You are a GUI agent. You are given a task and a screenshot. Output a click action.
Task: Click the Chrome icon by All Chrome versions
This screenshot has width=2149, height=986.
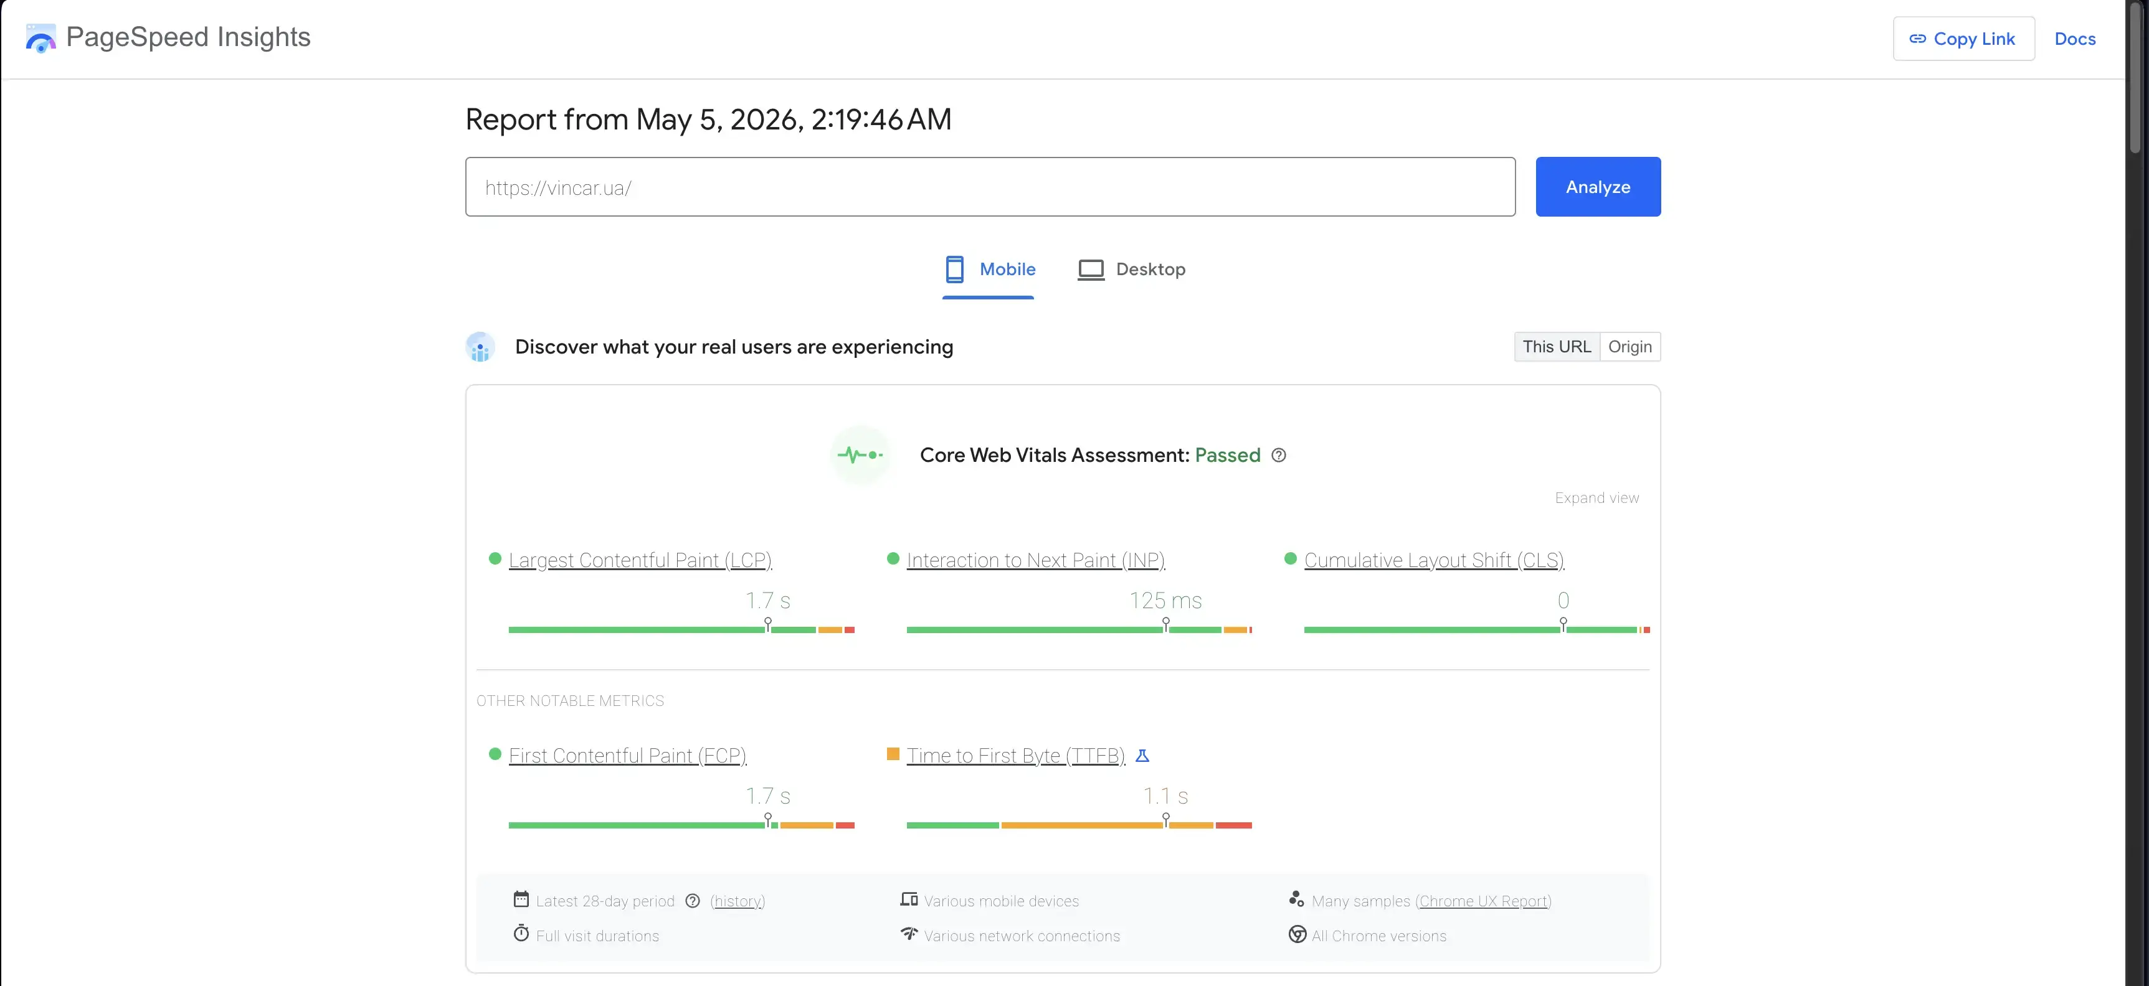click(1297, 934)
